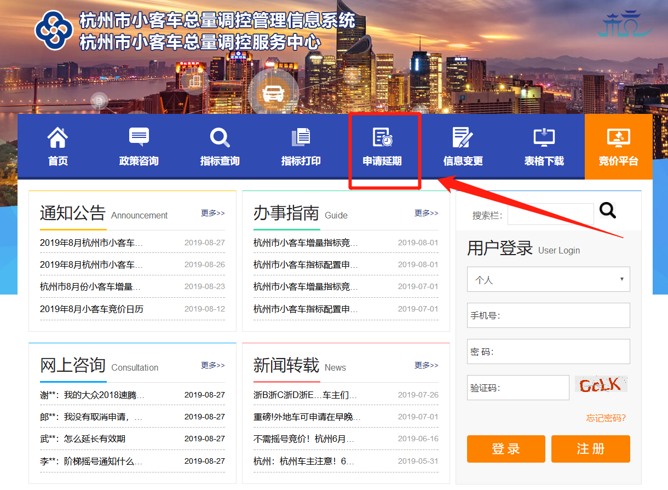Expand the 个人 user type dropdown
Image resolution: width=668 pixels, height=490 pixels.
pos(548,279)
